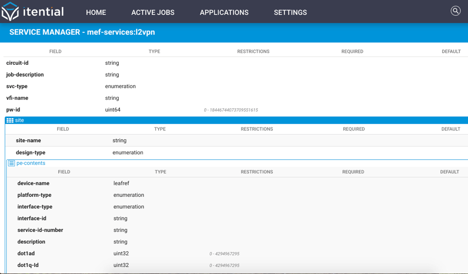This screenshot has height=274, width=468.
Task: Select the dot1ad field
Action: (x=26, y=253)
